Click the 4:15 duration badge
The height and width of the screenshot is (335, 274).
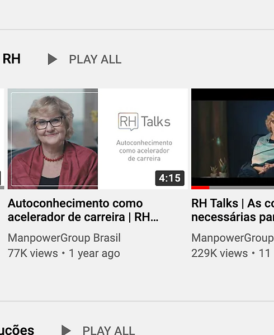tap(170, 178)
